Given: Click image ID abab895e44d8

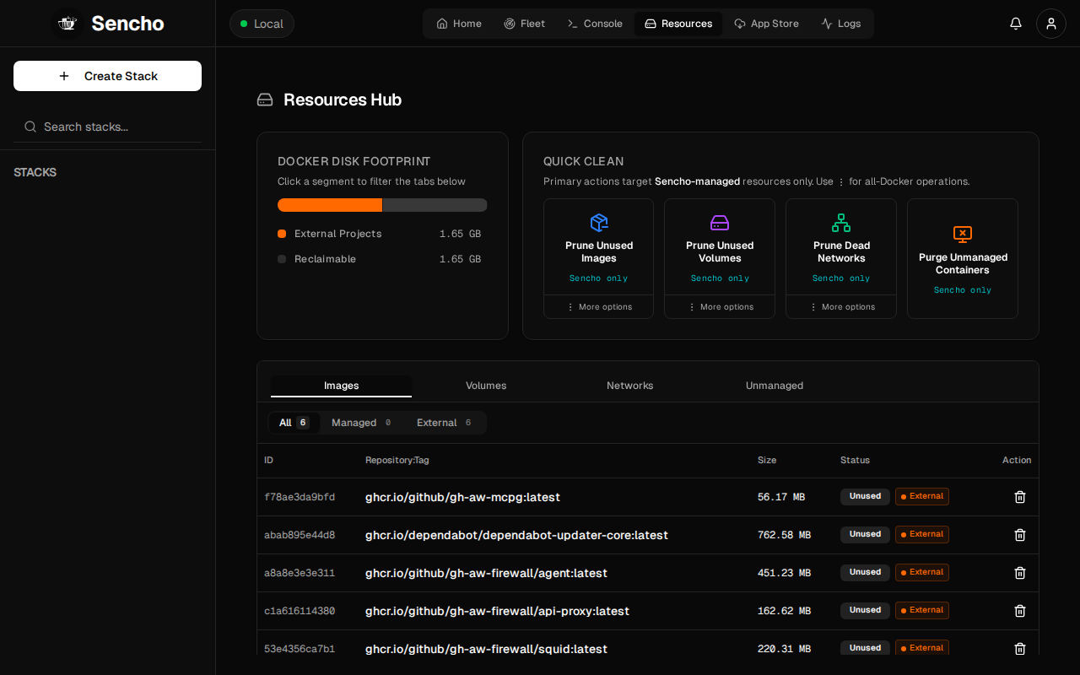Looking at the screenshot, I should [x=300, y=535].
